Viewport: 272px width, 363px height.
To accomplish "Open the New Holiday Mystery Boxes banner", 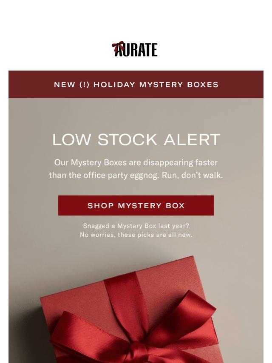I will pyautogui.click(x=136, y=85).
